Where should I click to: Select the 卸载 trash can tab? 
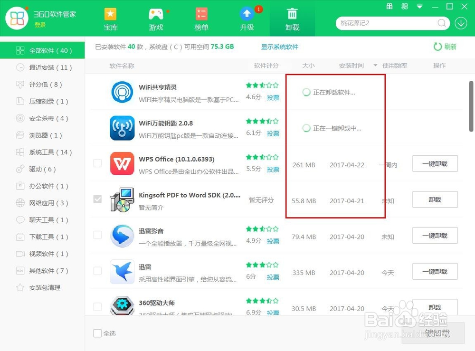pyautogui.click(x=292, y=19)
